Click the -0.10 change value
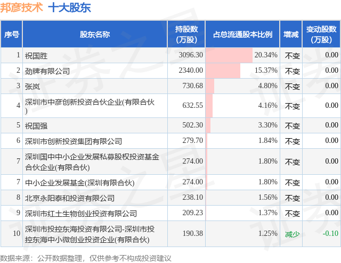The image size is (341, 263). point(330,234)
